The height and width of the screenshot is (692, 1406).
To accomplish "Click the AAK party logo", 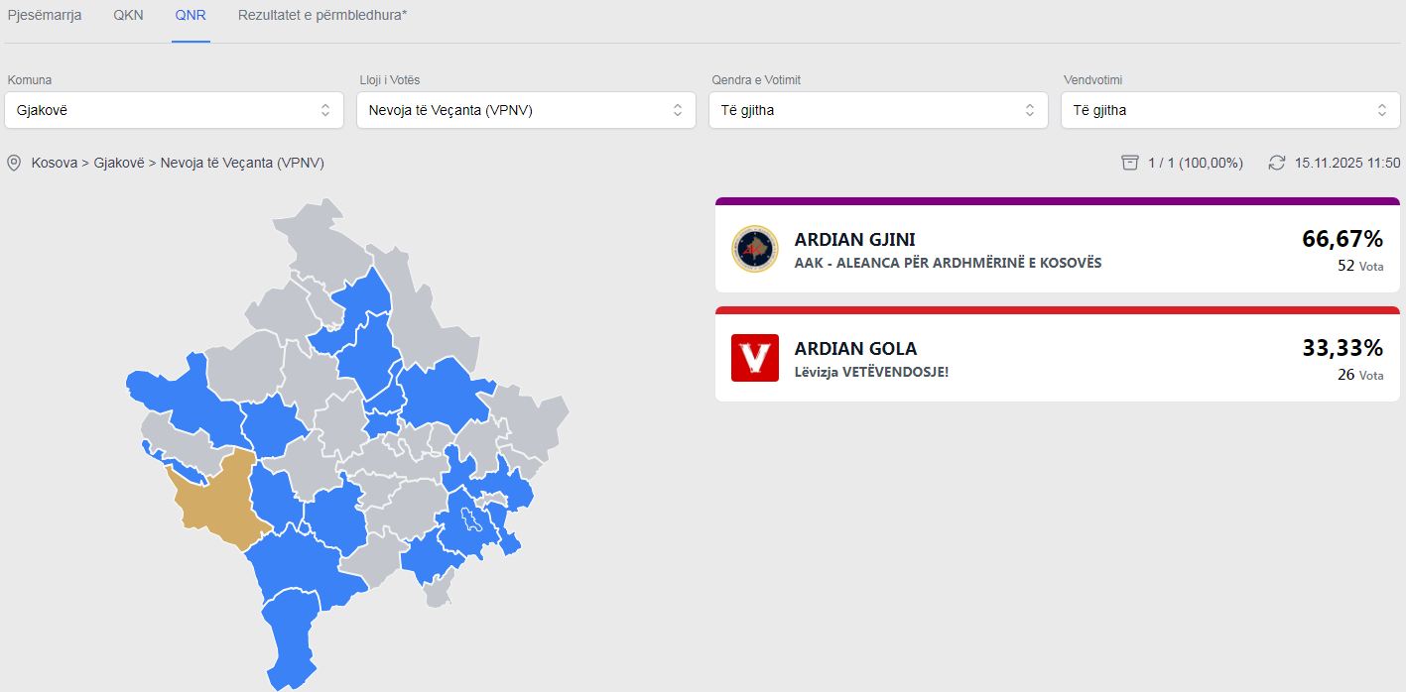I will pyautogui.click(x=755, y=249).
